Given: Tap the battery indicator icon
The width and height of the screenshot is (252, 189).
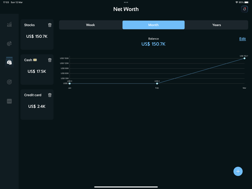Looking at the screenshot, I should point(247,2).
